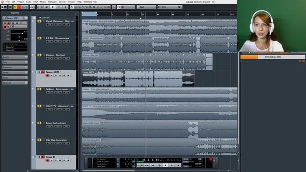Viewport: 306px width, 172px height.
Task: Open the MIDI menu
Action: (x=35, y=2)
